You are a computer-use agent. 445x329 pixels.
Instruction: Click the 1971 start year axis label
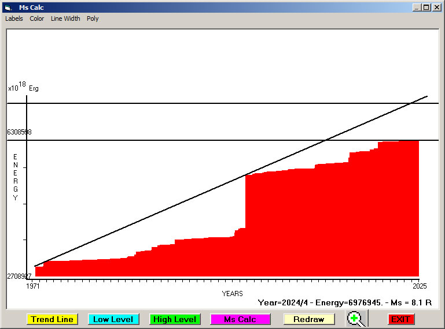coord(33,286)
